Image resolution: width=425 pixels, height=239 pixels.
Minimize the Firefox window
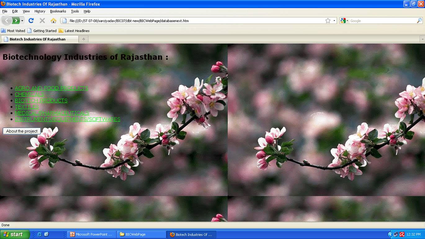pos(406,4)
